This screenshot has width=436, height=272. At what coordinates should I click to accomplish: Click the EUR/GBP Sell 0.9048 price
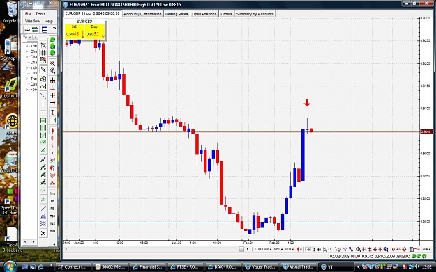coord(75,31)
